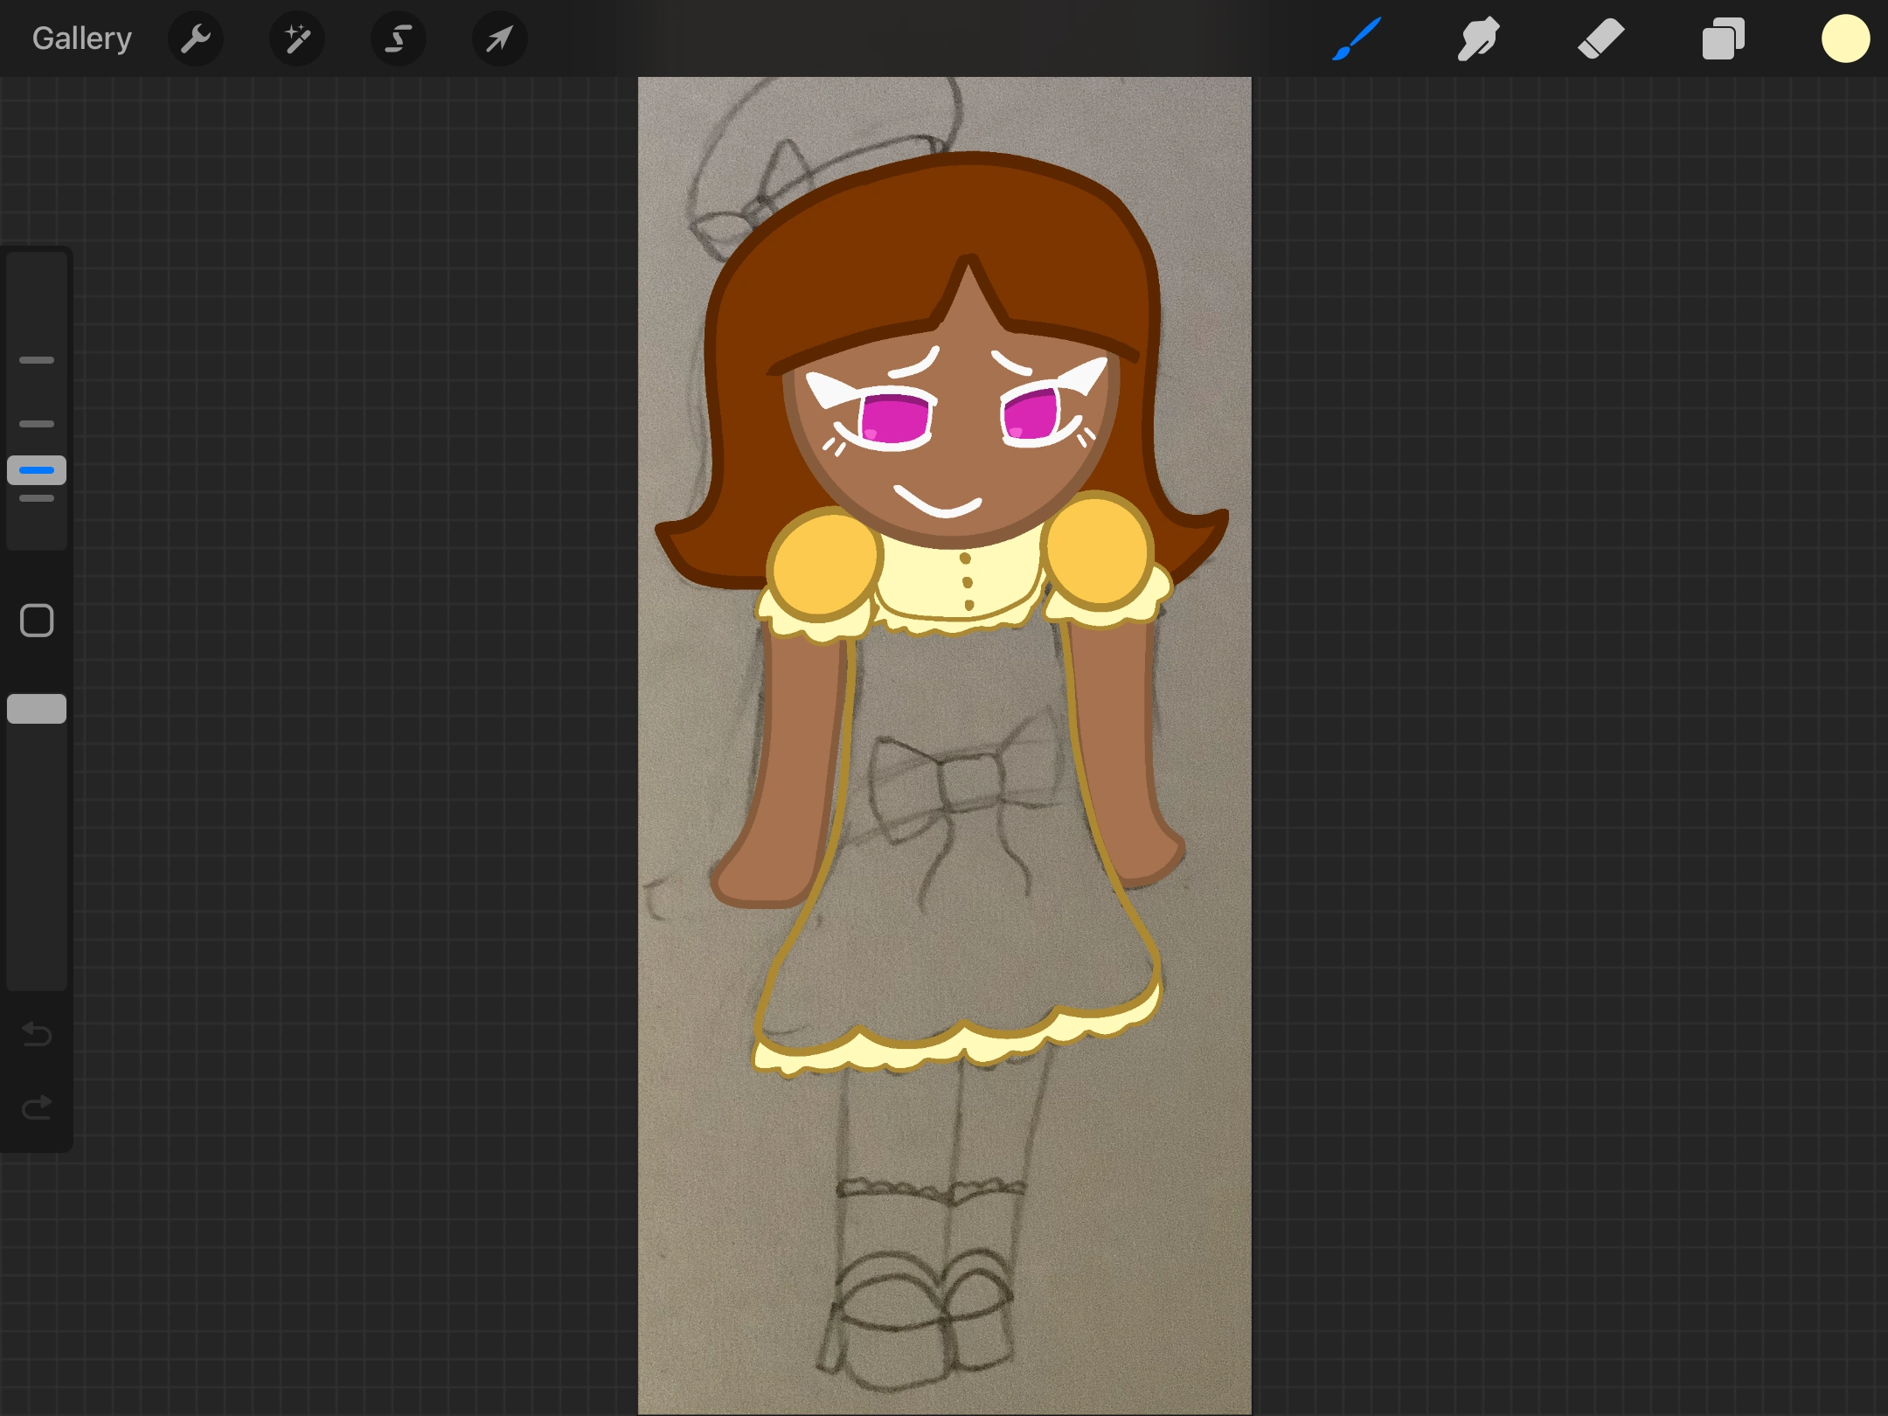The image size is (1888, 1416).
Task: Select the Eraser tool
Action: pyautogui.click(x=1600, y=38)
